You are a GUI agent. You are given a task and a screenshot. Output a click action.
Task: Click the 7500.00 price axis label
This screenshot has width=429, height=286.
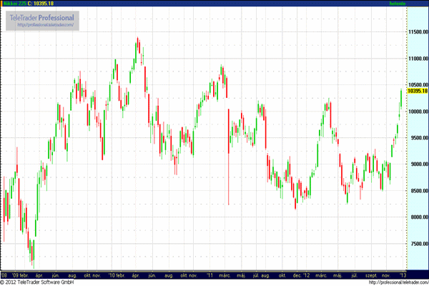[418, 244]
